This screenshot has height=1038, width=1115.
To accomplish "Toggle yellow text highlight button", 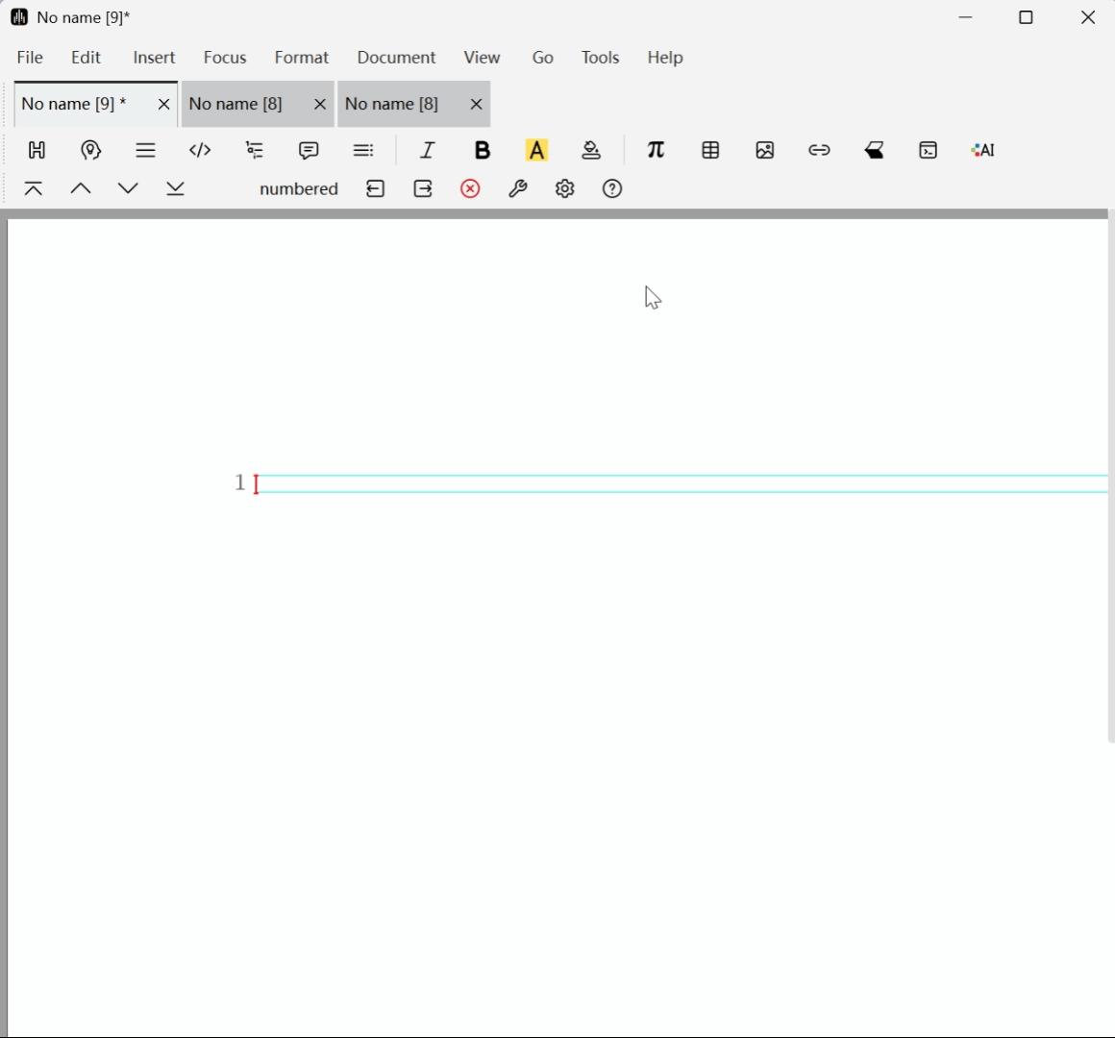I will tap(536, 150).
